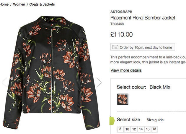Click the green tag marker icon
The width and height of the screenshot is (186, 134).
pyautogui.click(x=112, y=120)
